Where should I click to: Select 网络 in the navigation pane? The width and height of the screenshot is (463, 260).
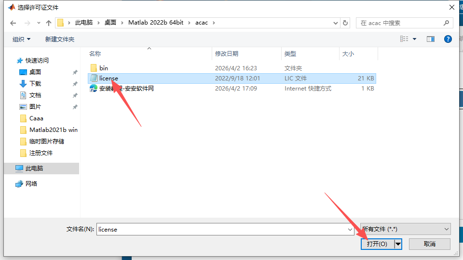31,184
